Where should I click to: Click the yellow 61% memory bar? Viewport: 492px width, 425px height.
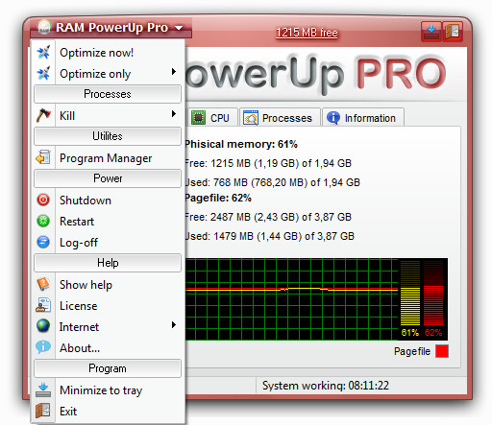(410, 293)
